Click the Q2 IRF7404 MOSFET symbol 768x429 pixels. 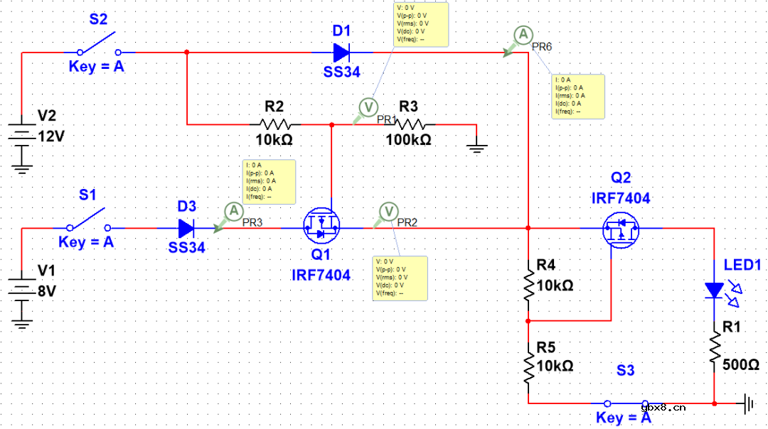(621, 229)
